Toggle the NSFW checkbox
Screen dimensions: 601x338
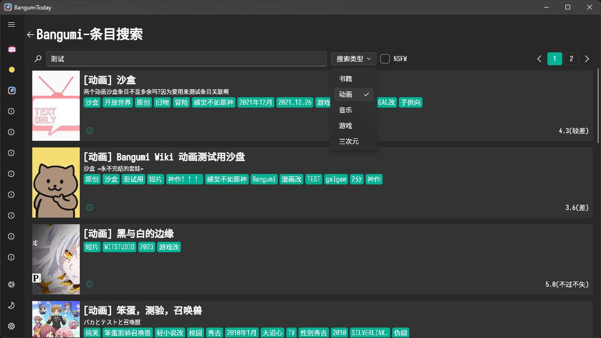pos(385,59)
